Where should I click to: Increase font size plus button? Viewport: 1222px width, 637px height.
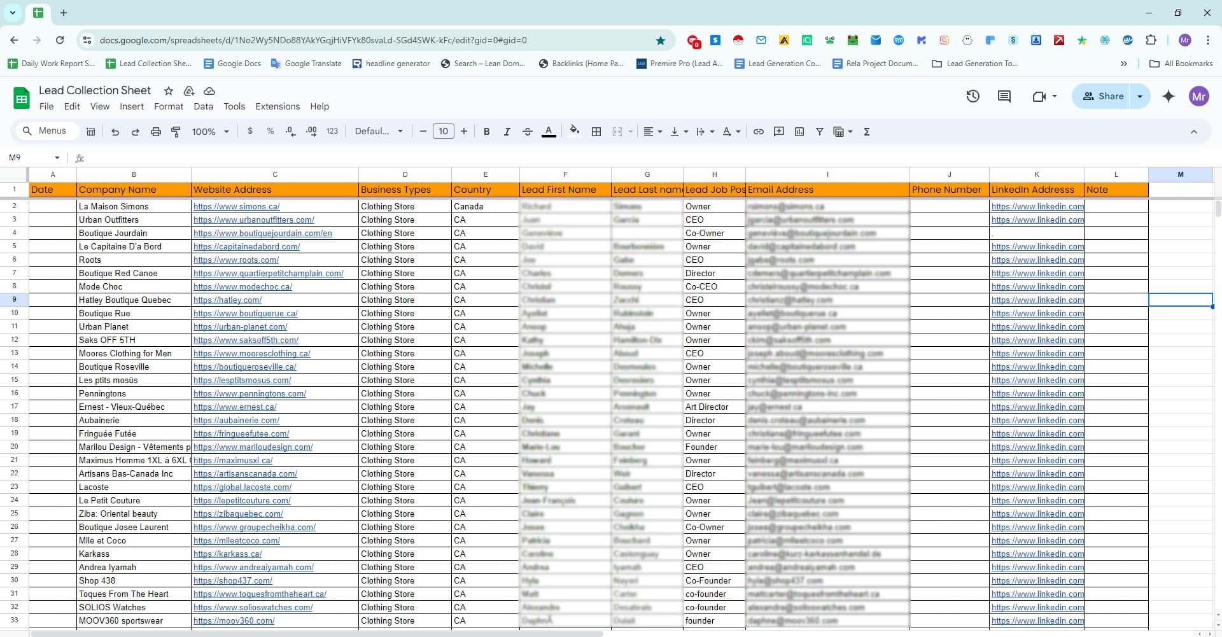coord(464,132)
